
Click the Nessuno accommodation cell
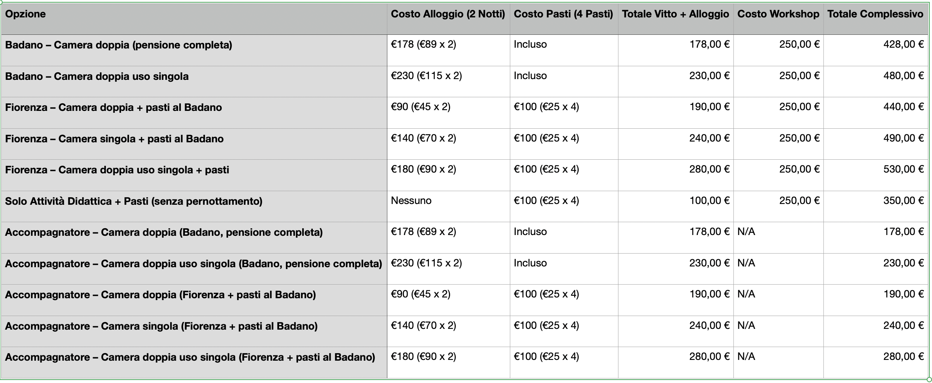[x=448, y=206]
